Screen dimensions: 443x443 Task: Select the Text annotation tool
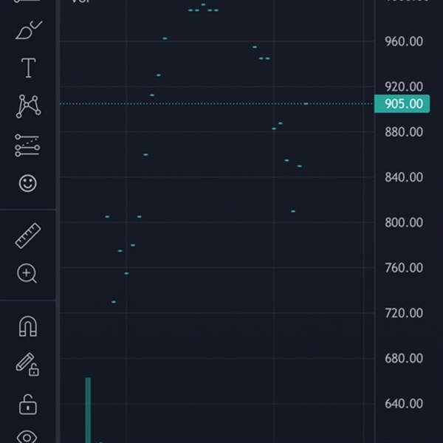tap(28, 68)
